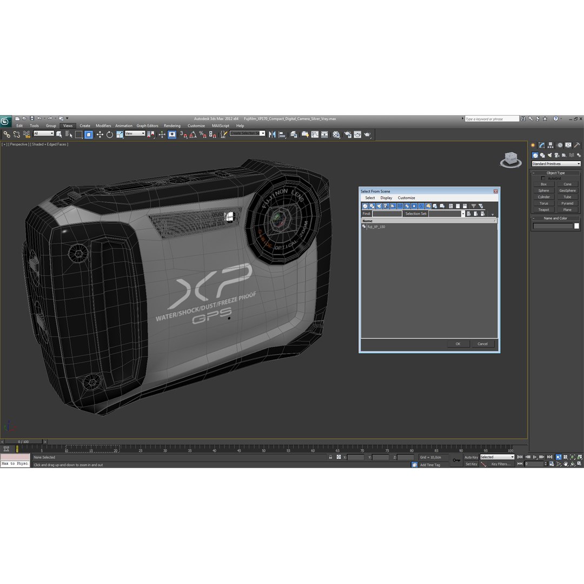Open Key Filters button
This screenshot has width=584, height=584.
501,464
